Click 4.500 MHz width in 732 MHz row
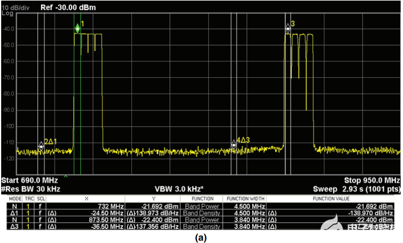 click(x=250, y=206)
